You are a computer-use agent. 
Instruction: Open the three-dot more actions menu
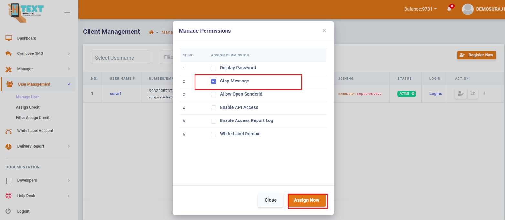coord(484,94)
